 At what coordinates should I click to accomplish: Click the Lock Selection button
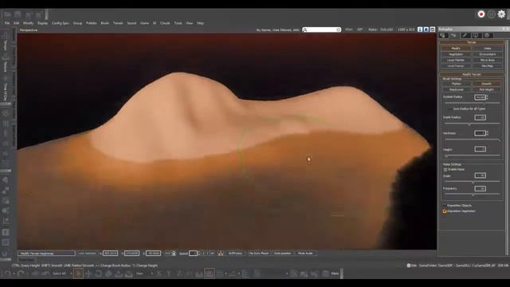87,254
